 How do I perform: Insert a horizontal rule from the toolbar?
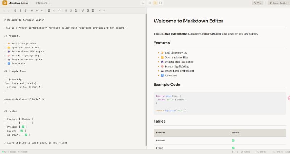(99, 10)
